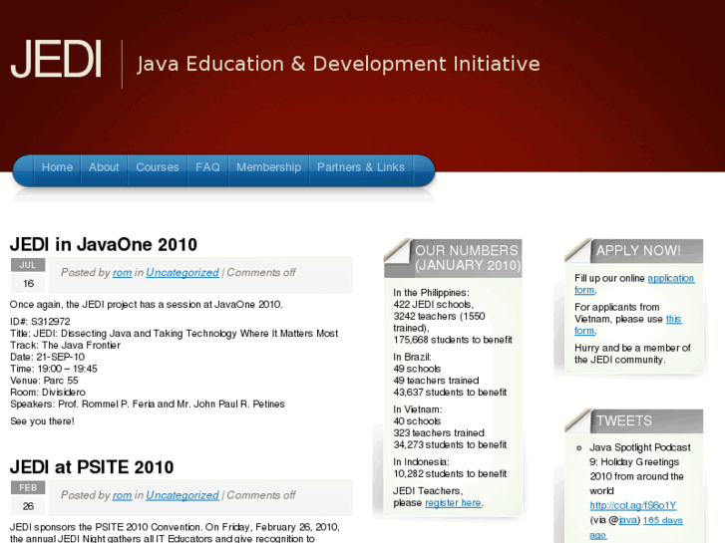This screenshot has width=725, height=543.
Task: Click the '165 days ago' tweet timestamp
Action: pos(636,527)
